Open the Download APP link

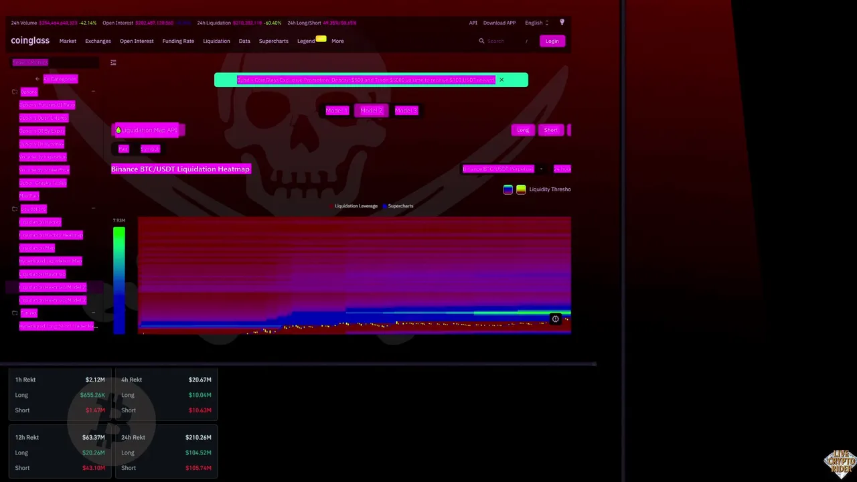(499, 23)
